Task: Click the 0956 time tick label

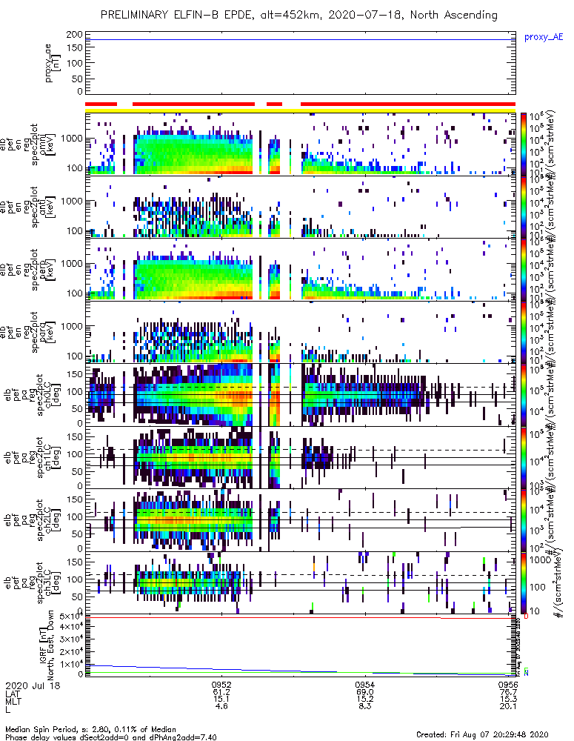Action: click(508, 685)
